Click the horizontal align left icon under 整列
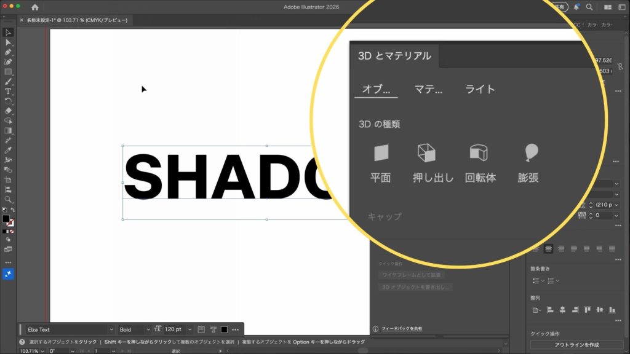The image size is (630, 354). click(551, 310)
